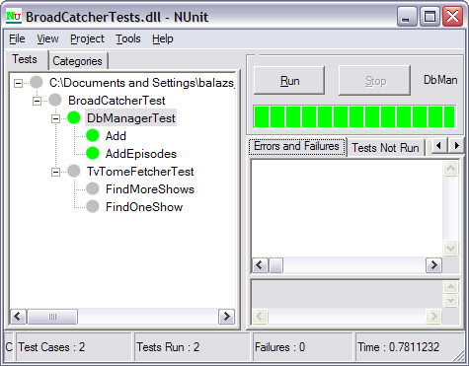Click gray status circle beside C:\Documents and Settings
The height and width of the screenshot is (366, 469).
[x=37, y=82]
